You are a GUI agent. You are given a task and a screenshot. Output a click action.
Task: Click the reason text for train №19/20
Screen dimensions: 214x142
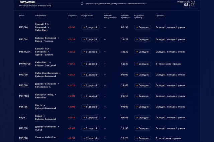(168, 138)
